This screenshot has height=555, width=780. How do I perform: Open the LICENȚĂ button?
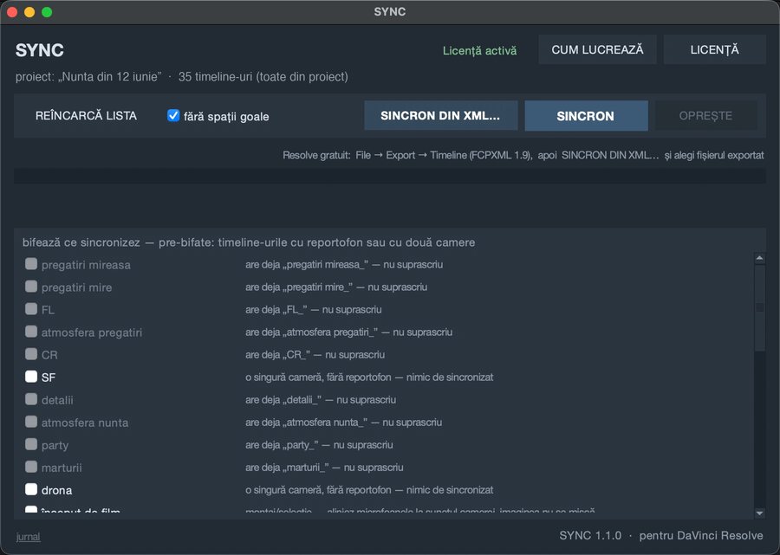coord(714,49)
